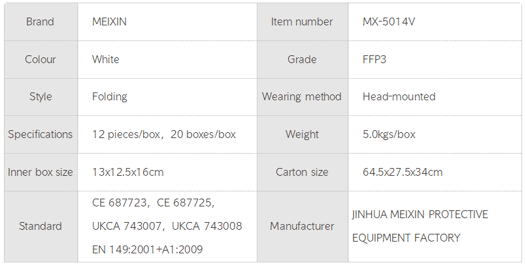Click the 5.0kgs/box weight value
The height and width of the screenshot is (267, 526).
coord(389,134)
